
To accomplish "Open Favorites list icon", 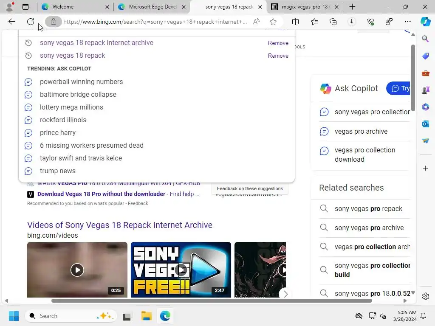I will (314, 22).
